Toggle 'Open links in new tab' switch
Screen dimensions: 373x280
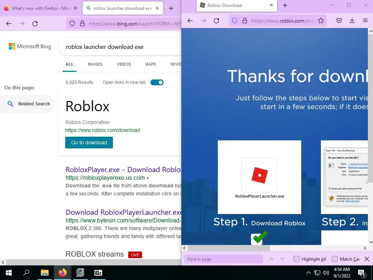click(157, 82)
